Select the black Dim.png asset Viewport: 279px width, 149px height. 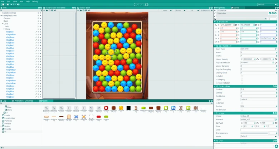(x=128, y=108)
